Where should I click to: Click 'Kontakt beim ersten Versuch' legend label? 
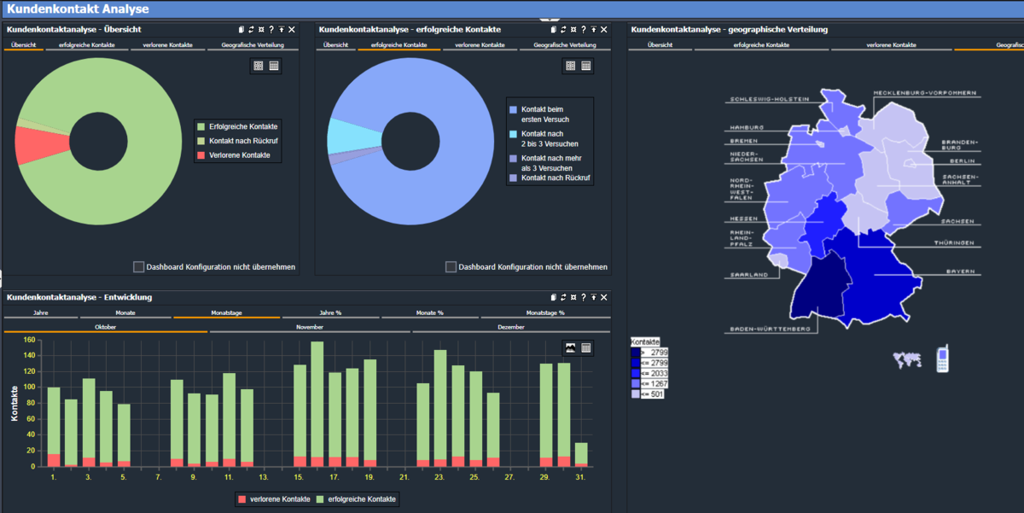(x=544, y=114)
